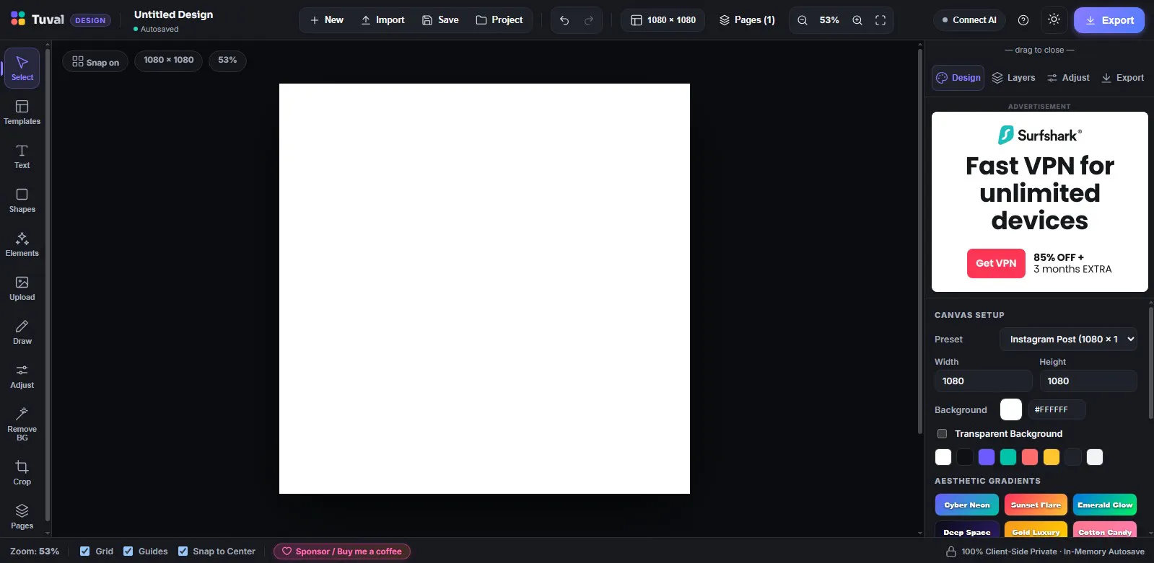Enable the Transparent Background checkbox
Screen dimensions: 1154x563
(942, 433)
